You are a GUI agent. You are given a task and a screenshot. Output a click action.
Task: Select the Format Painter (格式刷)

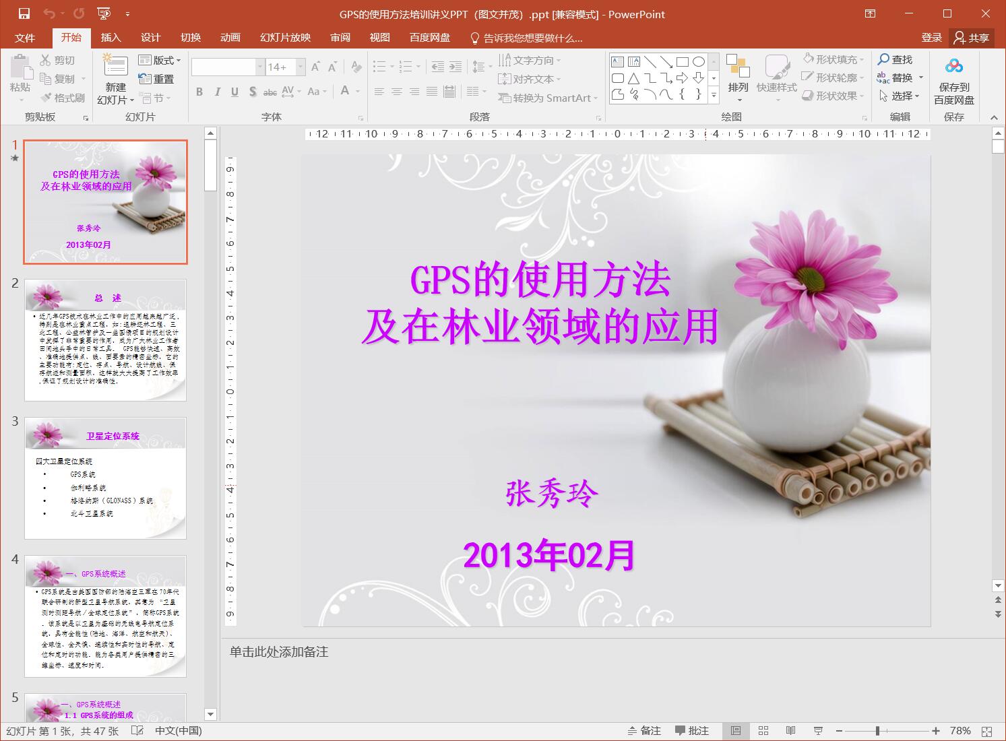tap(62, 98)
